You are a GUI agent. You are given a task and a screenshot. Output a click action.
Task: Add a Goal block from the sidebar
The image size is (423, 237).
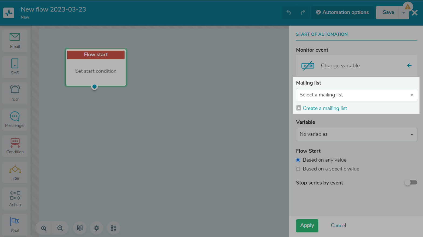click(15, 225)
